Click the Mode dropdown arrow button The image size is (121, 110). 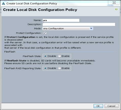pos(91,28)
